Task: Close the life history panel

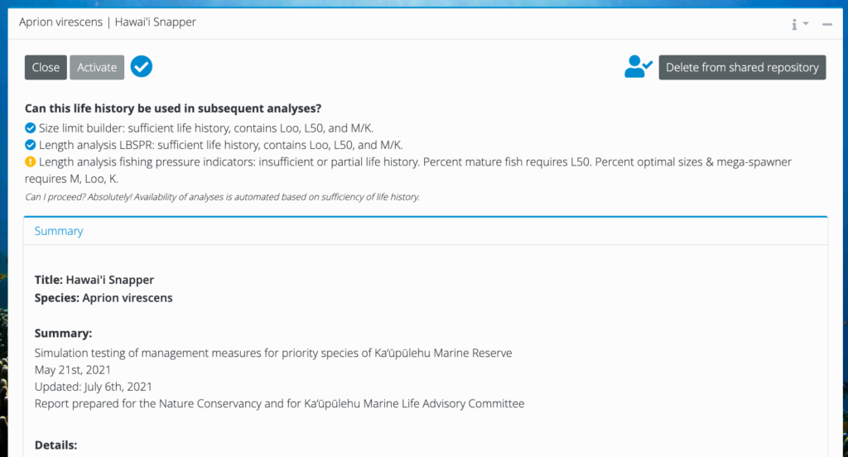Action: (x=46, y=67)
